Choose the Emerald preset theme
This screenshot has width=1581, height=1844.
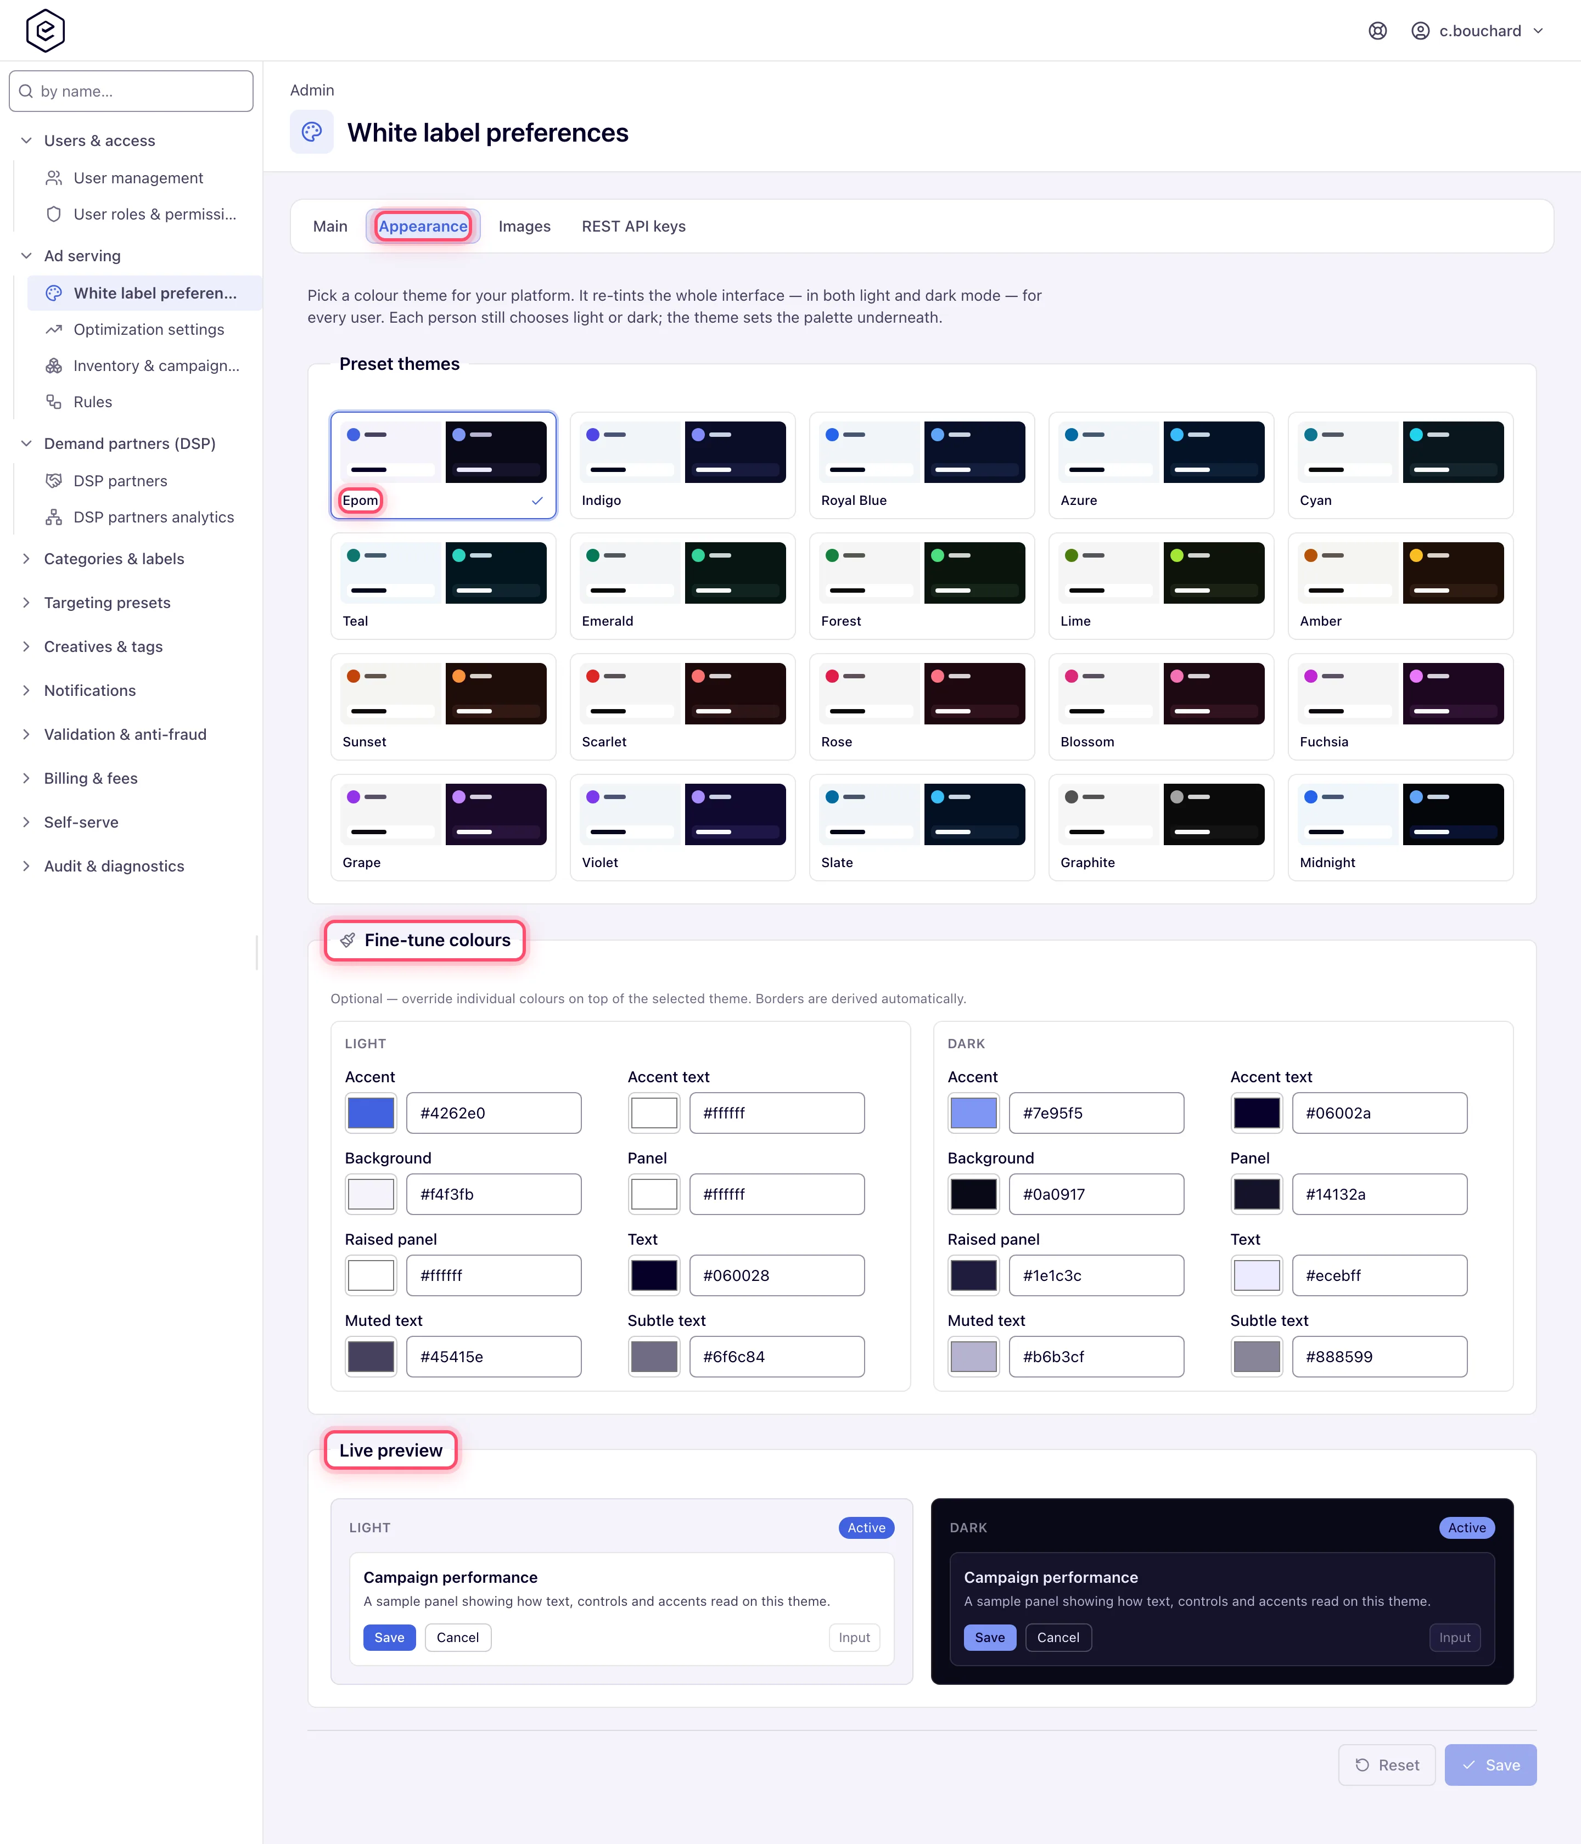pyautogui.click(x=683, y=587)
